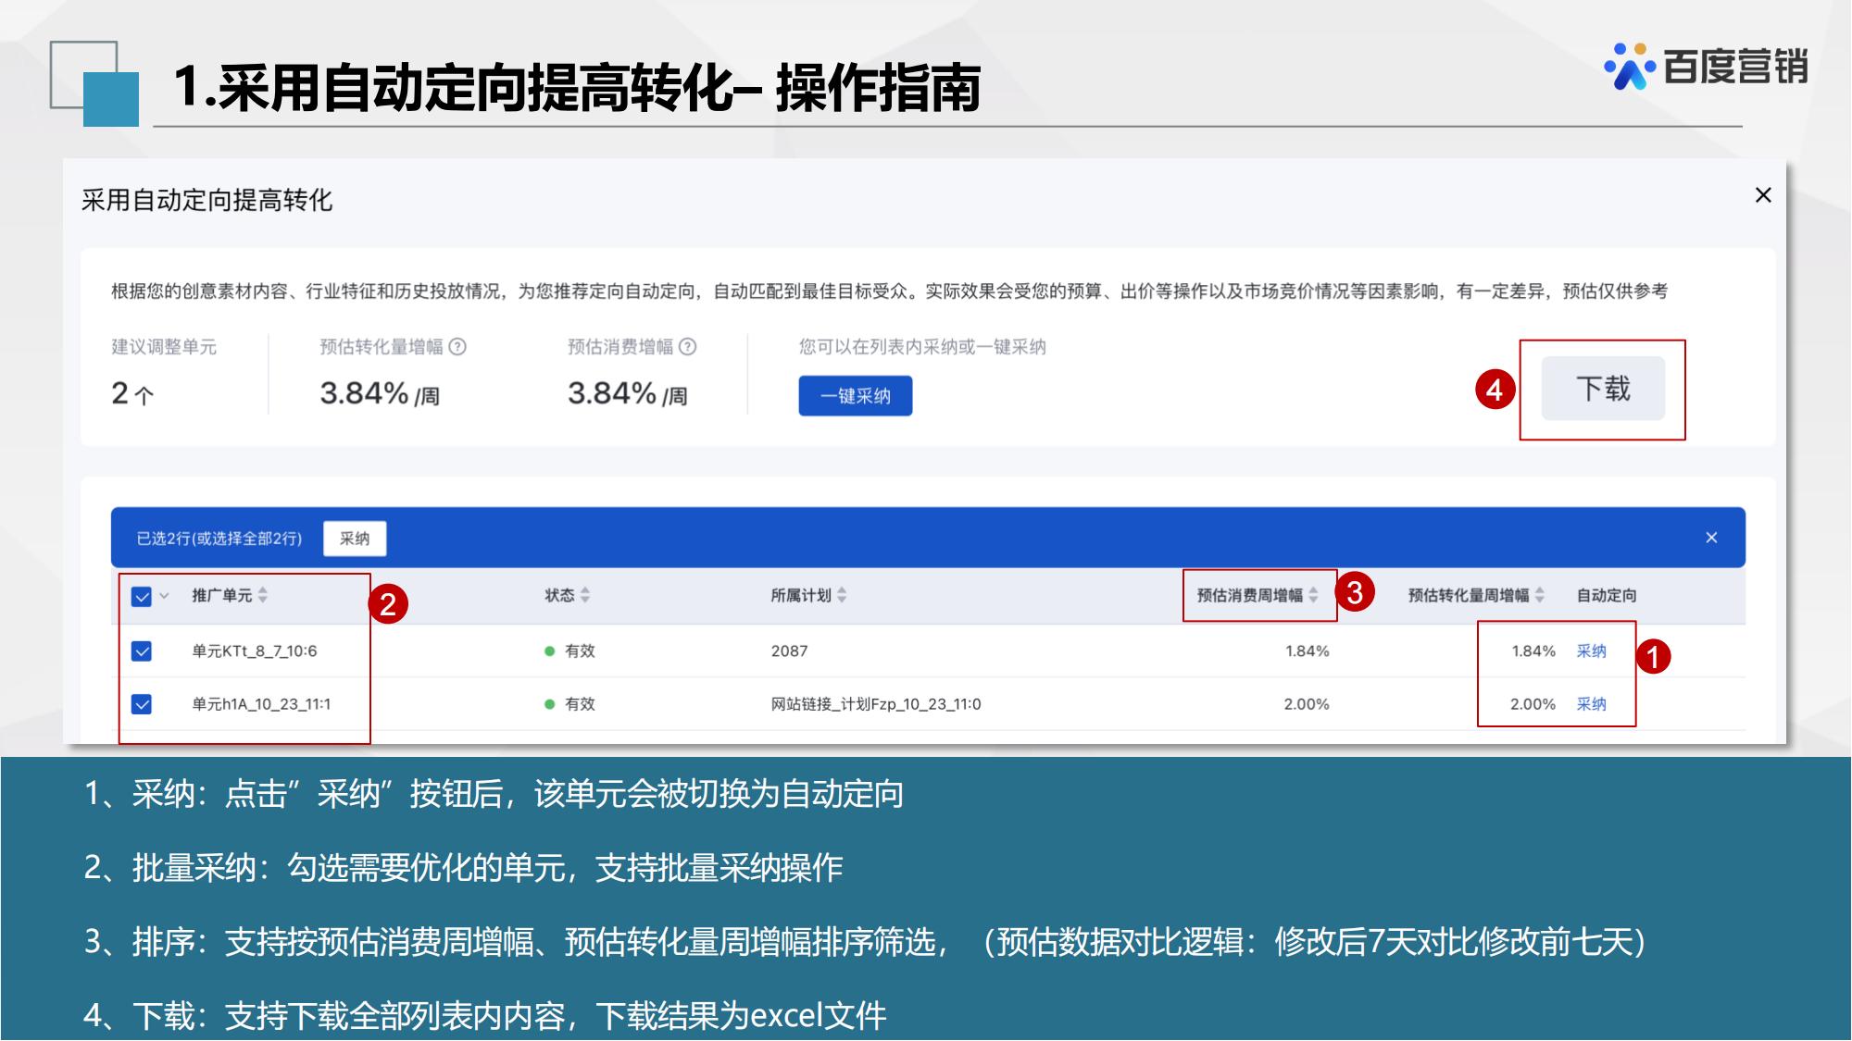The height and width of the screenshot is (1041, 1852).
Task: Open dropdown arrow beside header checkbox
Action: [x=165, y=596]
